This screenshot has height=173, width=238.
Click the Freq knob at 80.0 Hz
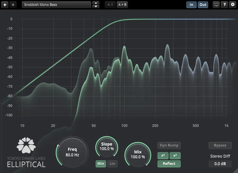pos(72,152)
